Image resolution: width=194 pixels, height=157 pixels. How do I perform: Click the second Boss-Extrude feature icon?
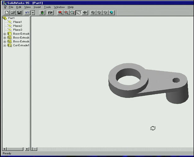(10, 41)
